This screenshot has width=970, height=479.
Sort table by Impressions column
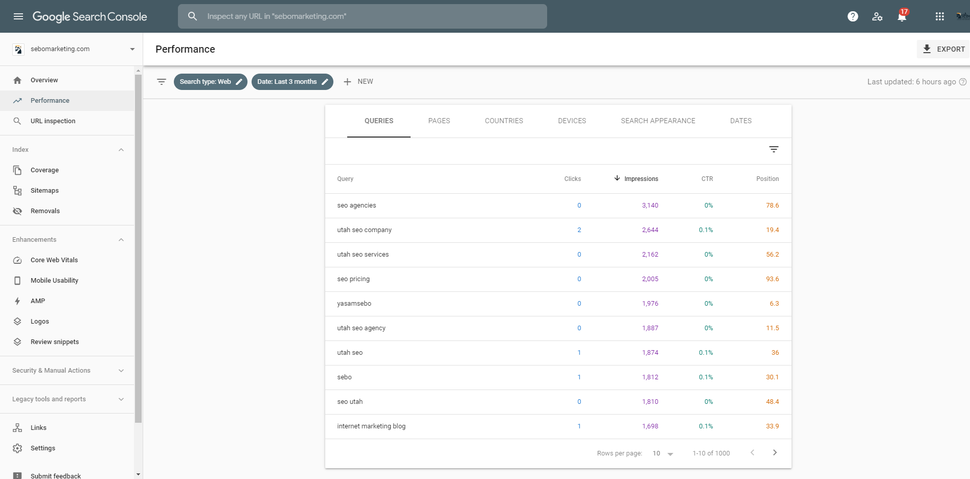click(637, 179)
